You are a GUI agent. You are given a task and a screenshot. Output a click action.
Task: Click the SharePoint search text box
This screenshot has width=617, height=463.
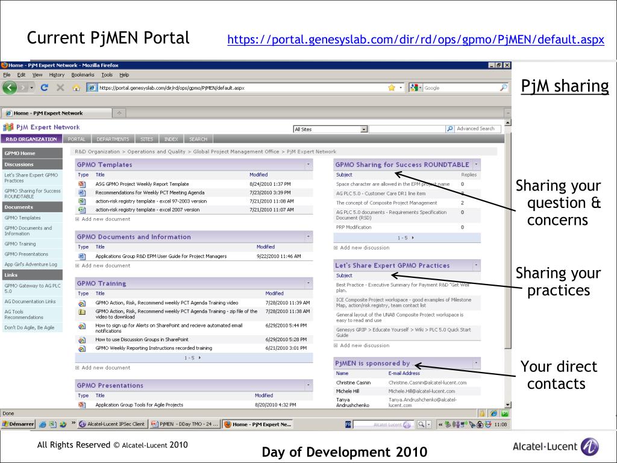coord(407,129)
